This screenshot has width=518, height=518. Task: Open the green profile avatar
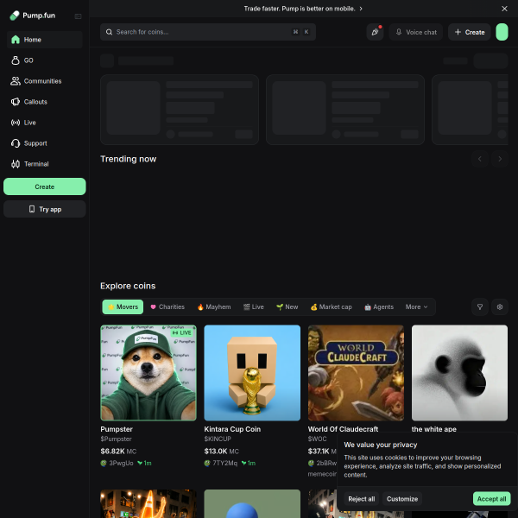[502, 32]
